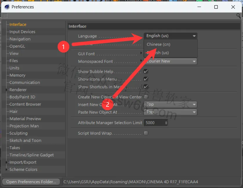Select Takes category

[x=15, y=148]
